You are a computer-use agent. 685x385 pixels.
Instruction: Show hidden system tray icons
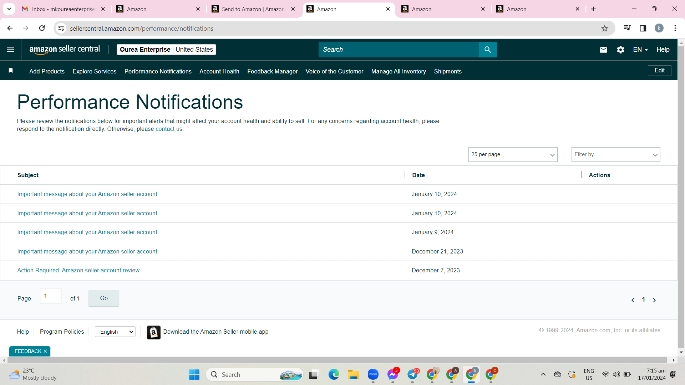(x=543, y=374)
